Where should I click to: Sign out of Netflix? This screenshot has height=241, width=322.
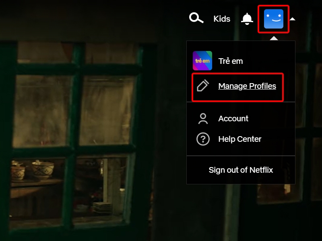click(x=241, y=170)
